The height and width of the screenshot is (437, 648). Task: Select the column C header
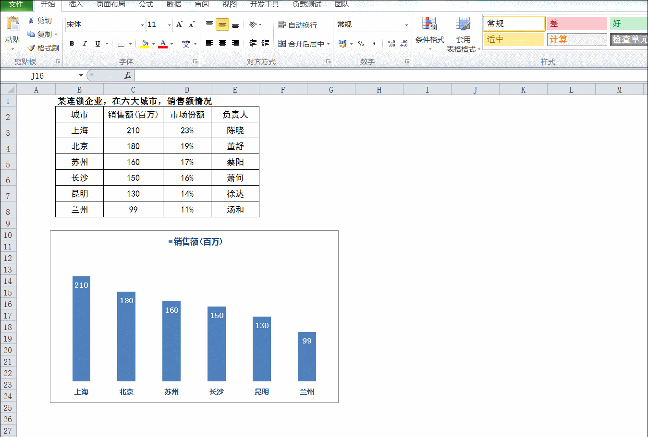(x=133, y=90)
